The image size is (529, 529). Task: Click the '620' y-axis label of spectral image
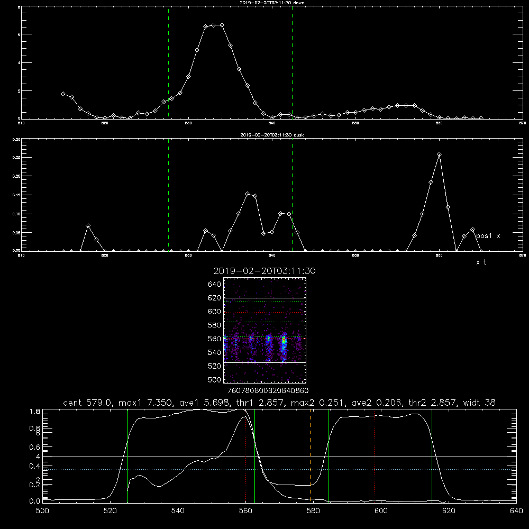coord(215,298)
